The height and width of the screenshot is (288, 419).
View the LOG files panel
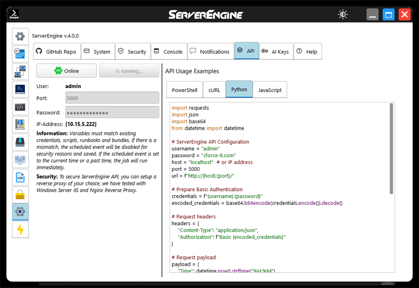tap(20, 177)
